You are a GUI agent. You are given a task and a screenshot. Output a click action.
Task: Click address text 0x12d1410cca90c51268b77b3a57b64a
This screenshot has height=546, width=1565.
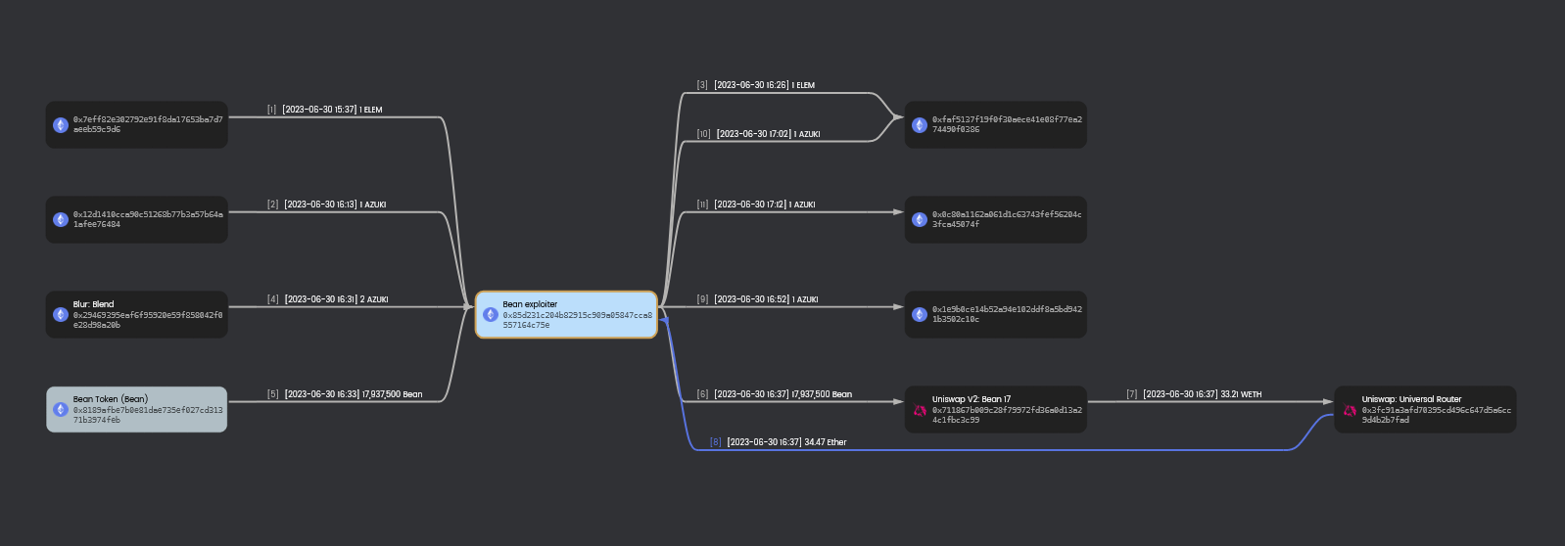[148, 214]
